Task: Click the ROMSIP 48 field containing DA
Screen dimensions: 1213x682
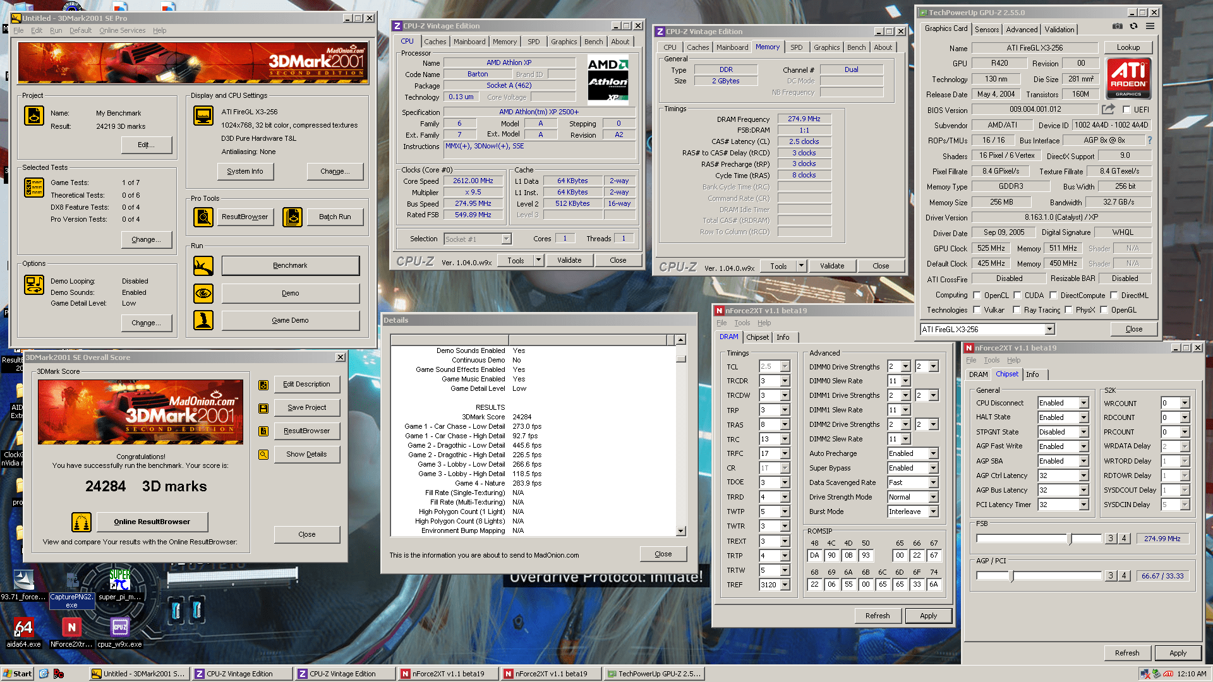Action: (x=814, y=556)
